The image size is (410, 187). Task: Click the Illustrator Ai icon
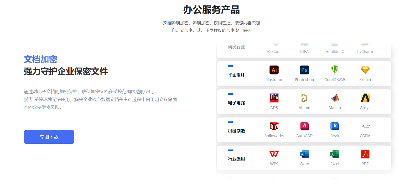[274, 70]
